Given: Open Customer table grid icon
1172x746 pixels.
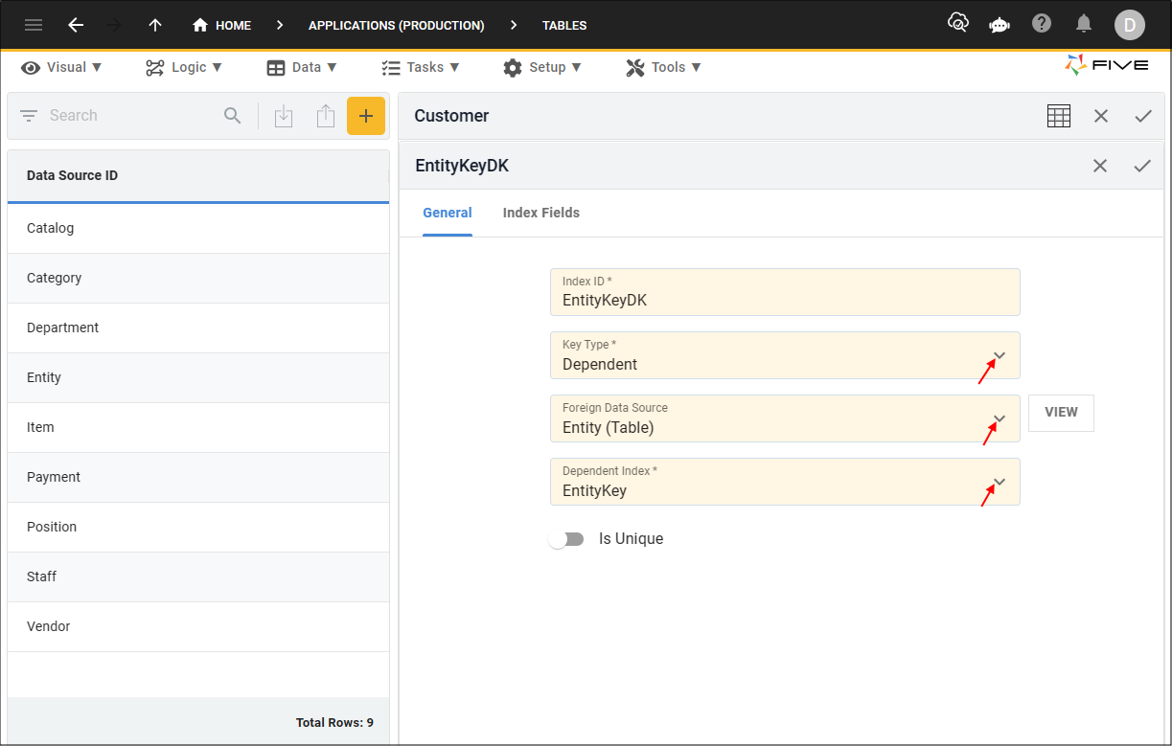Looking at the screenshot, I should click(x=1059, y=116).
